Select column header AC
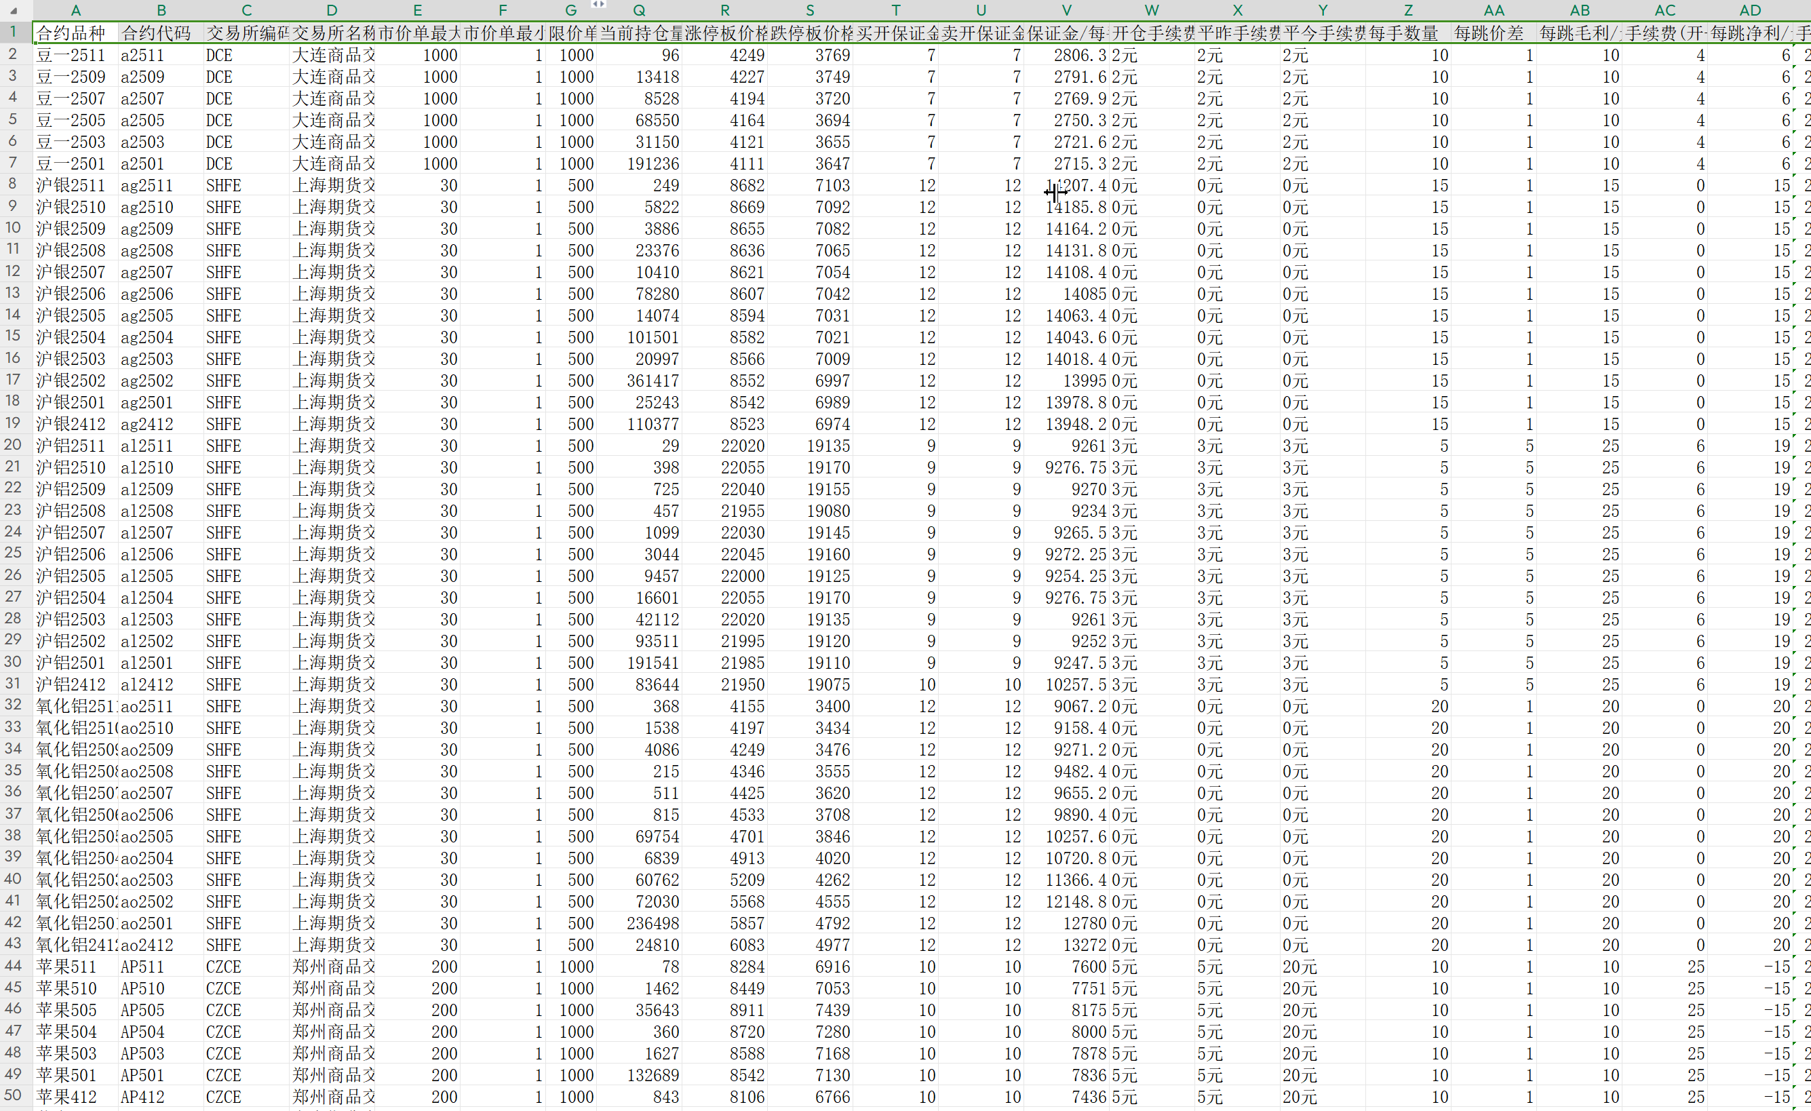This screenshot has height=1111, width=1811. pyautogui.click(x=1664, y=10)
